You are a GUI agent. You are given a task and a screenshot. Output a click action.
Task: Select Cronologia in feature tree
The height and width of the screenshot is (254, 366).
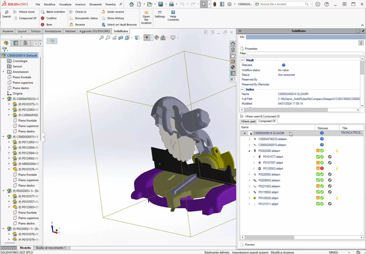pos(20,61)
